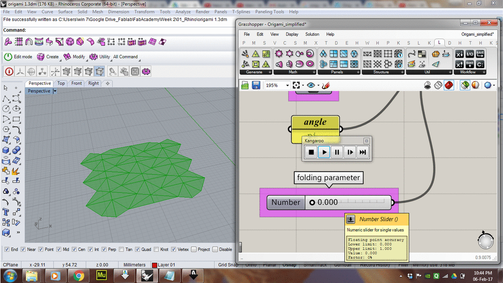This screenshot has height=283, width=503.
Task: Expand Generate component panel
Action: [x=269, y=72]
